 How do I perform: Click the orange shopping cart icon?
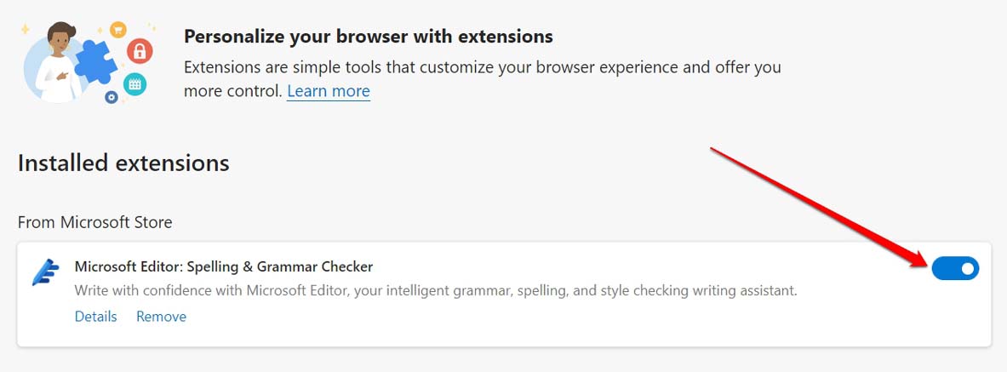pos(117,30)
